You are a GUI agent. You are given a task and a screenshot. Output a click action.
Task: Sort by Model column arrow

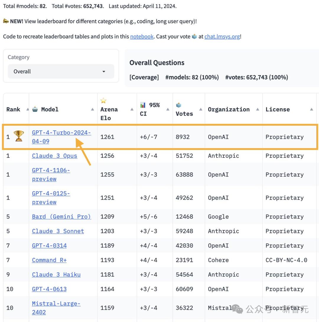point(92,110)
